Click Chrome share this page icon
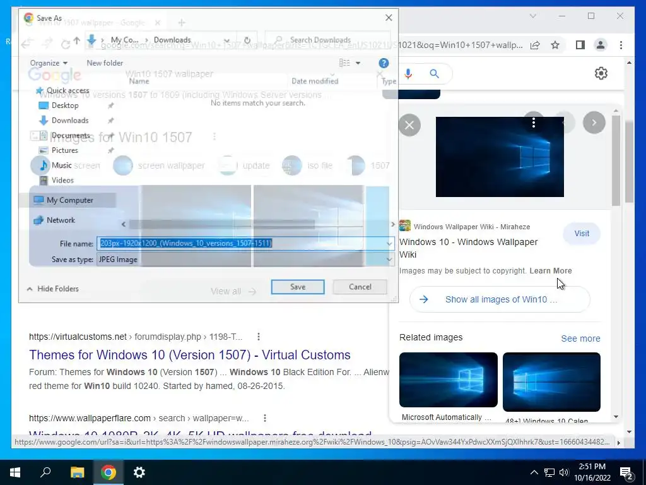 click(x=535, y=45)
